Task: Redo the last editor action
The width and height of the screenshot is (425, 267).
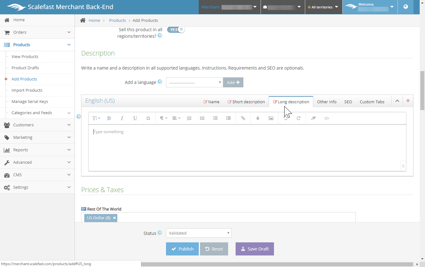Action: (x=299, y=118)
